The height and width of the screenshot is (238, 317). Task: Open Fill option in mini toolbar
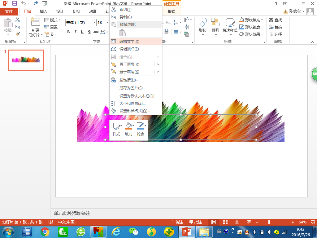pyautogui.click(x=129, y=129)
